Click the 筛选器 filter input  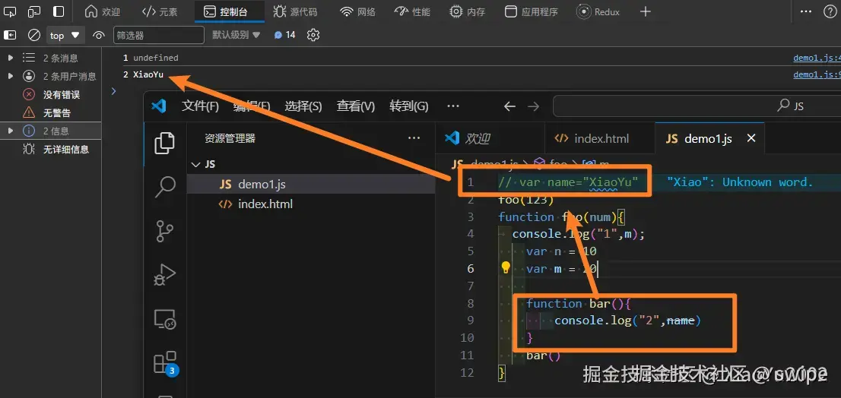click(159, 36)
